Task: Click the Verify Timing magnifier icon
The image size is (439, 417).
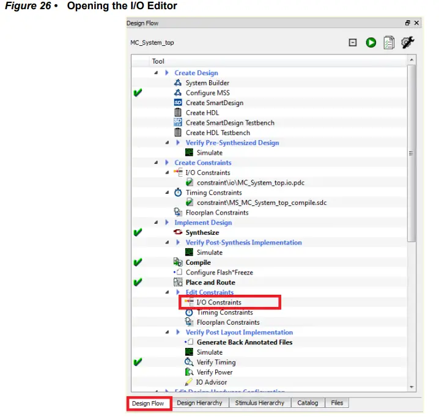Action: pos(189,362)
